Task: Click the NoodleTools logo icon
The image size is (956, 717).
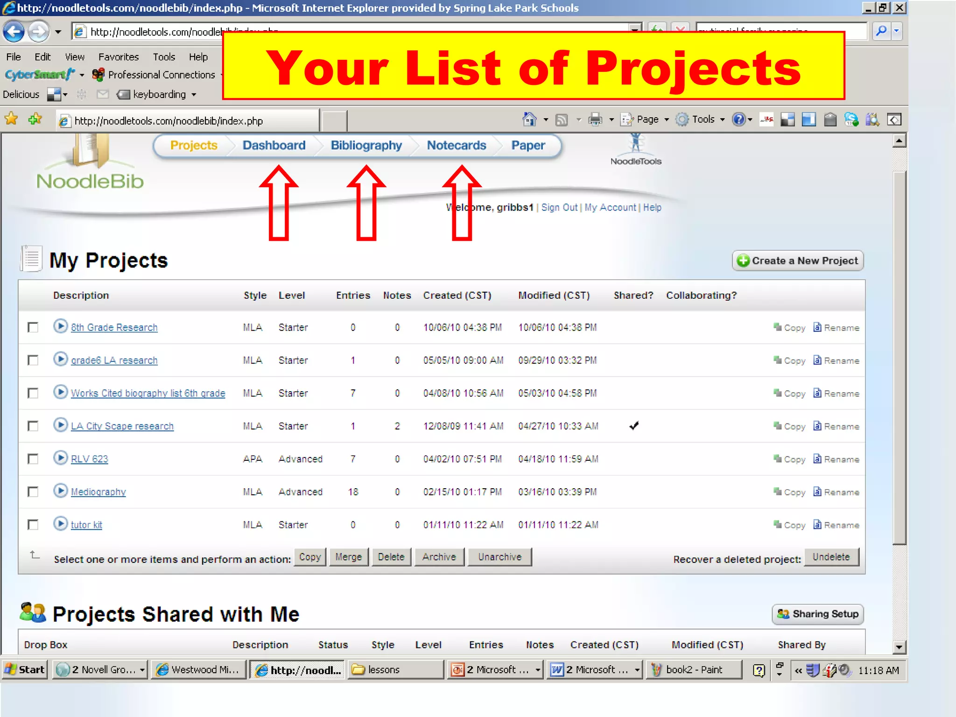Action: 636,149
